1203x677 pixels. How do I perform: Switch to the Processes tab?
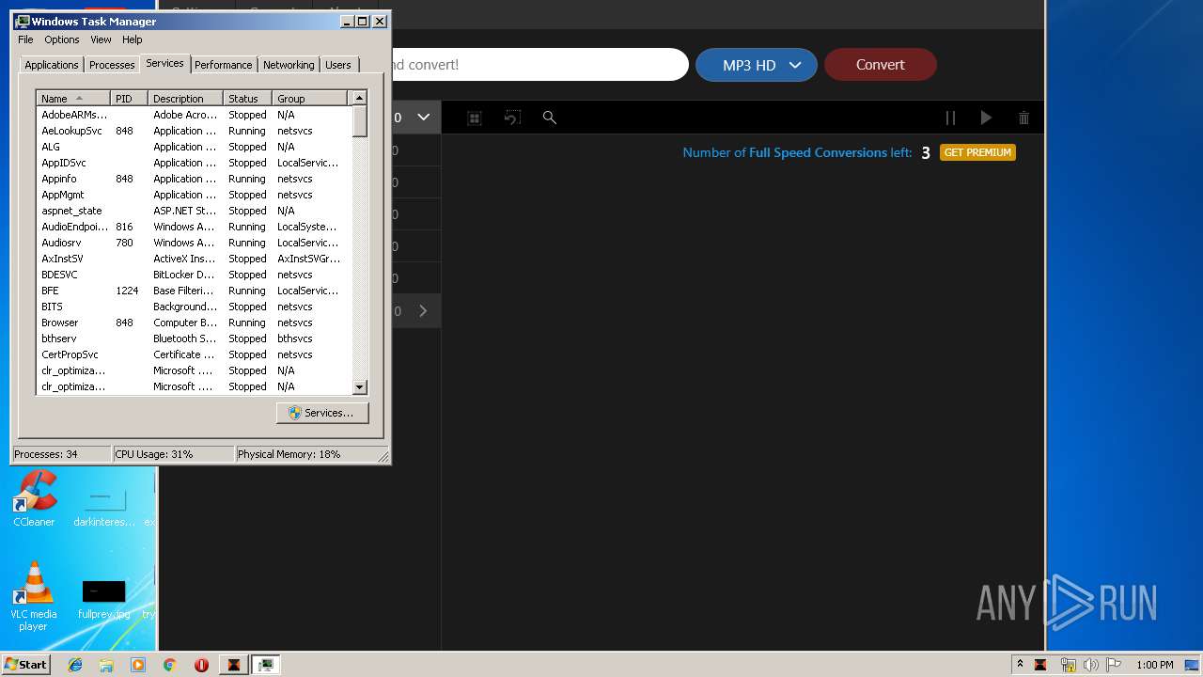(x=112, y=65)
